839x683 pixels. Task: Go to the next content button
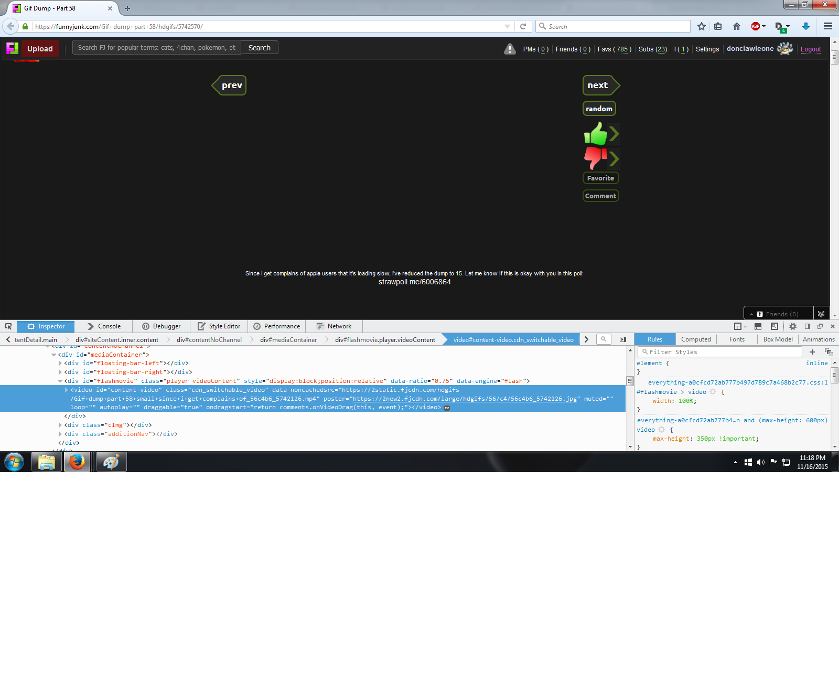[x=598, y=85]
